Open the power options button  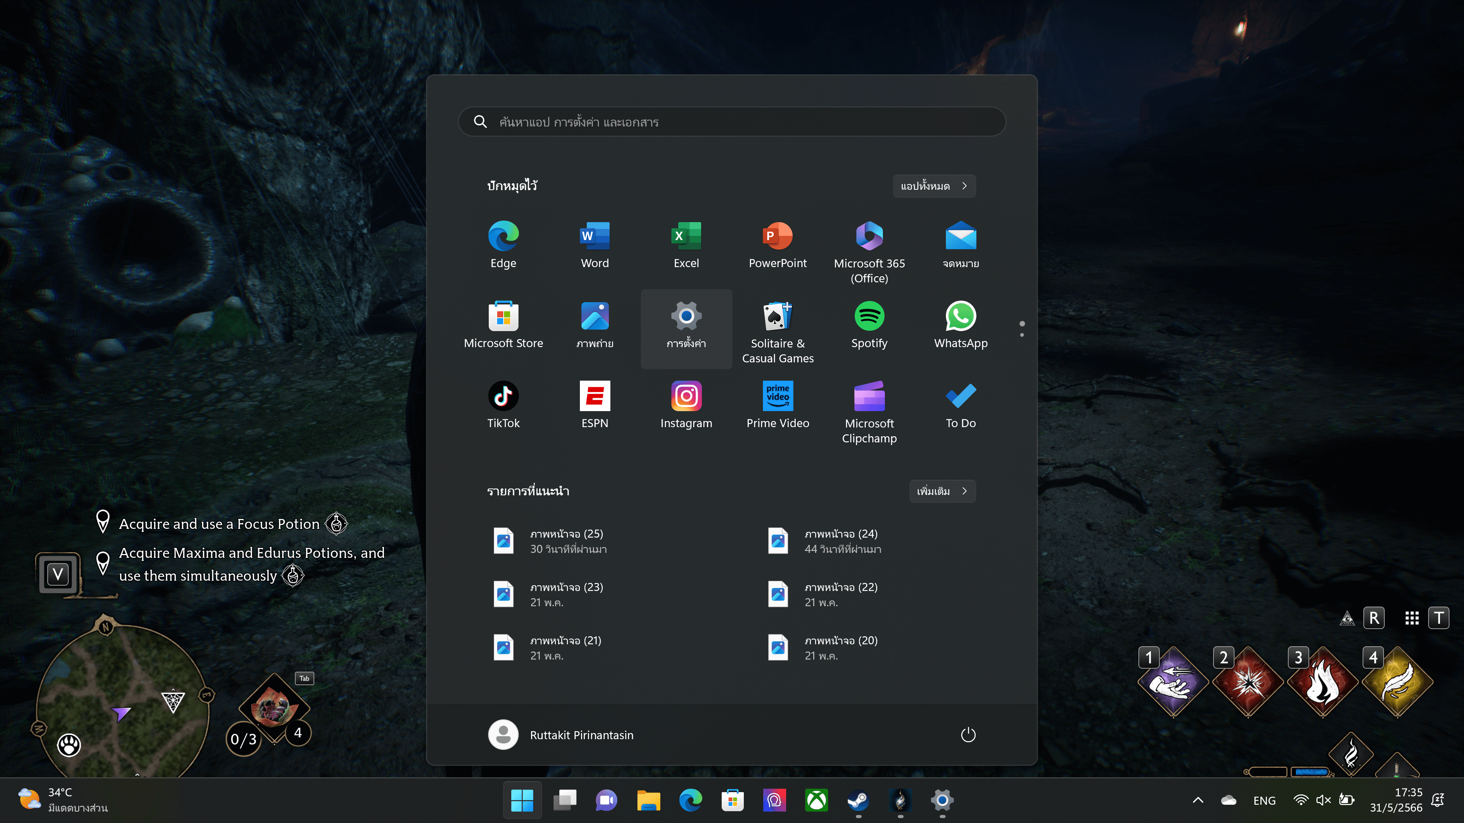click(968, 734)
